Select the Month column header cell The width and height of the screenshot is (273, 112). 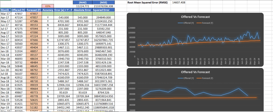click(6, 10)
